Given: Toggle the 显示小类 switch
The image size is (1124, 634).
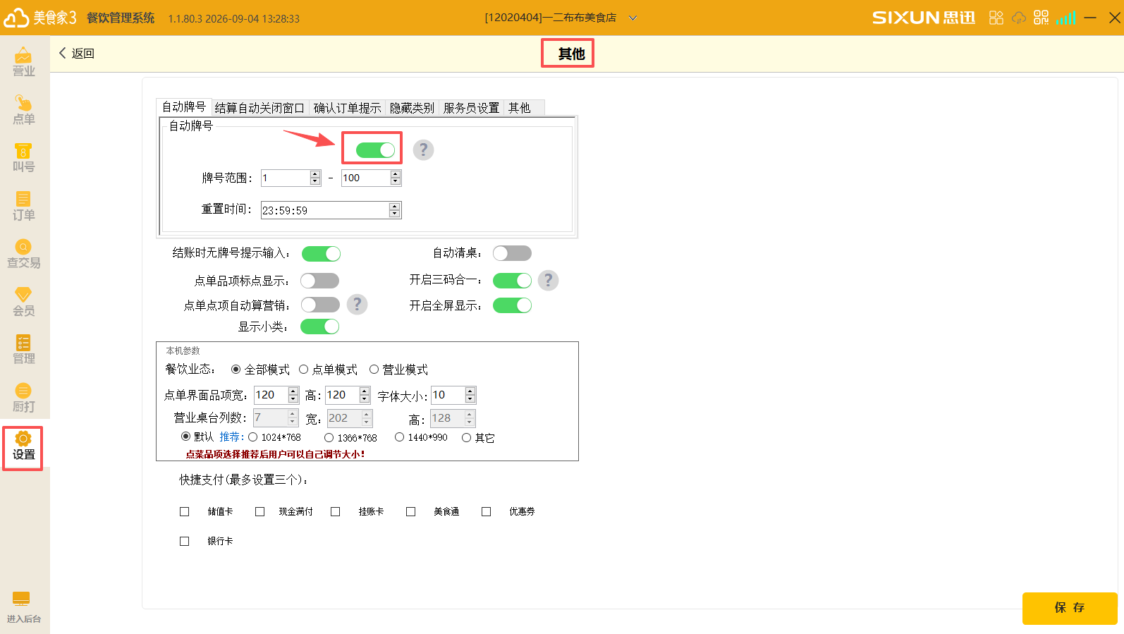Looking at the screenshot, I should point(320,327).
